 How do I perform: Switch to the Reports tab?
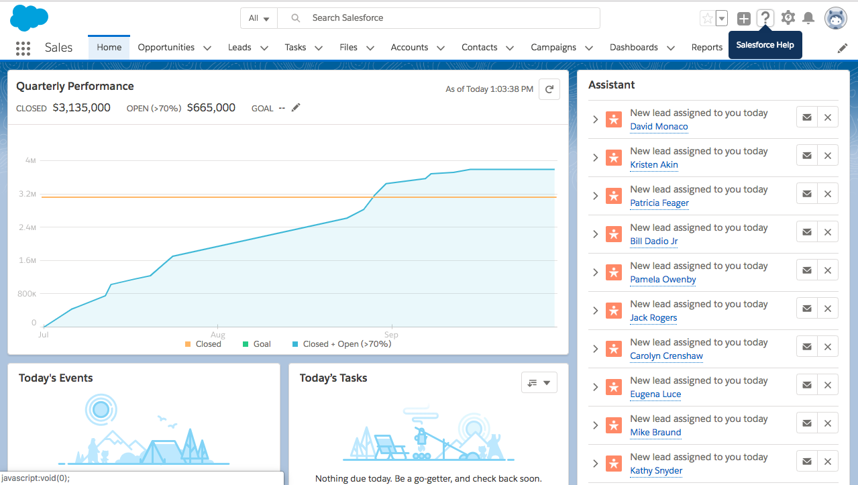tap(706, 48)
